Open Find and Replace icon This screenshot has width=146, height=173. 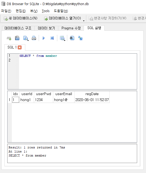pos(80,38)
